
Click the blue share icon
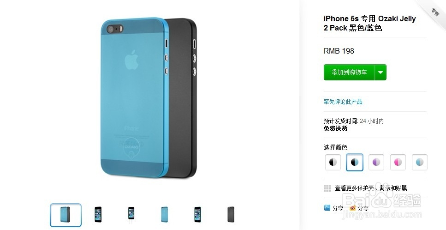point(327,208)
